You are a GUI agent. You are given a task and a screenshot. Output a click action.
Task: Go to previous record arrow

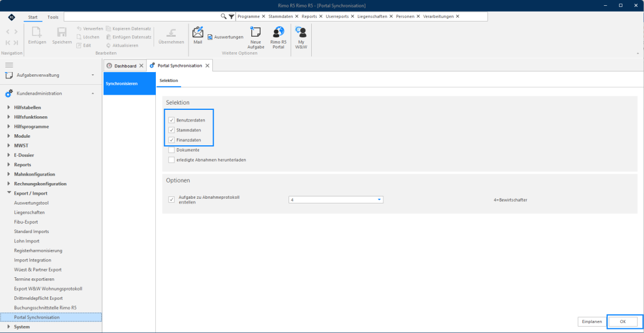(x=8, y=31)
